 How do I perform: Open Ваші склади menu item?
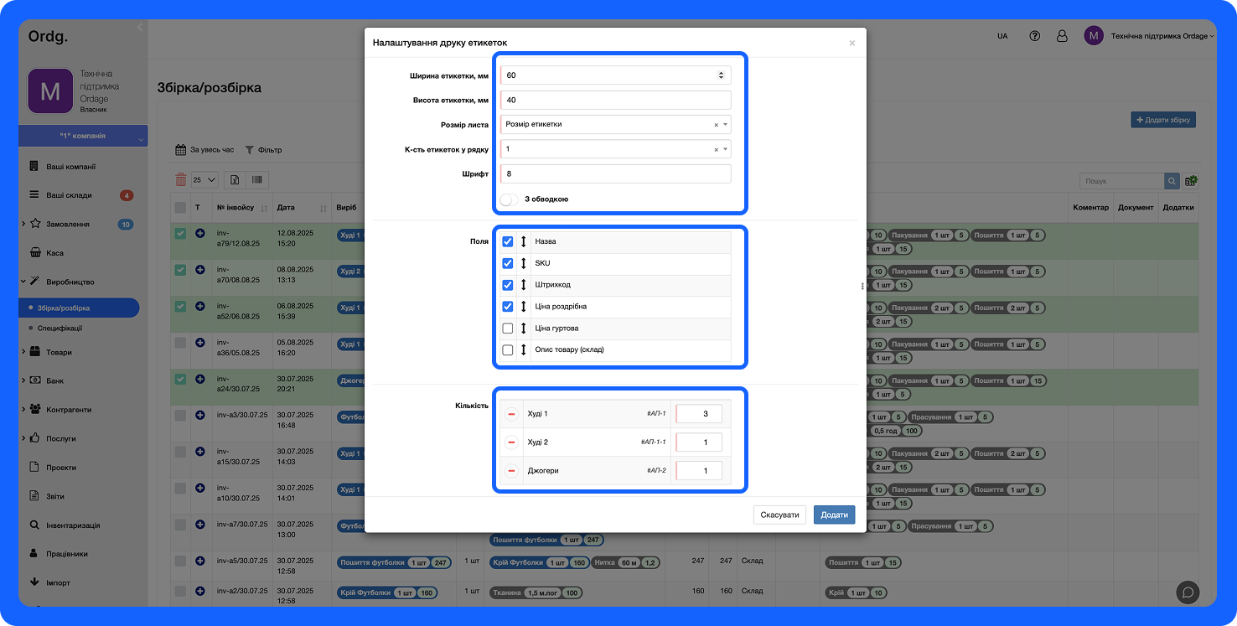(69, 195)
